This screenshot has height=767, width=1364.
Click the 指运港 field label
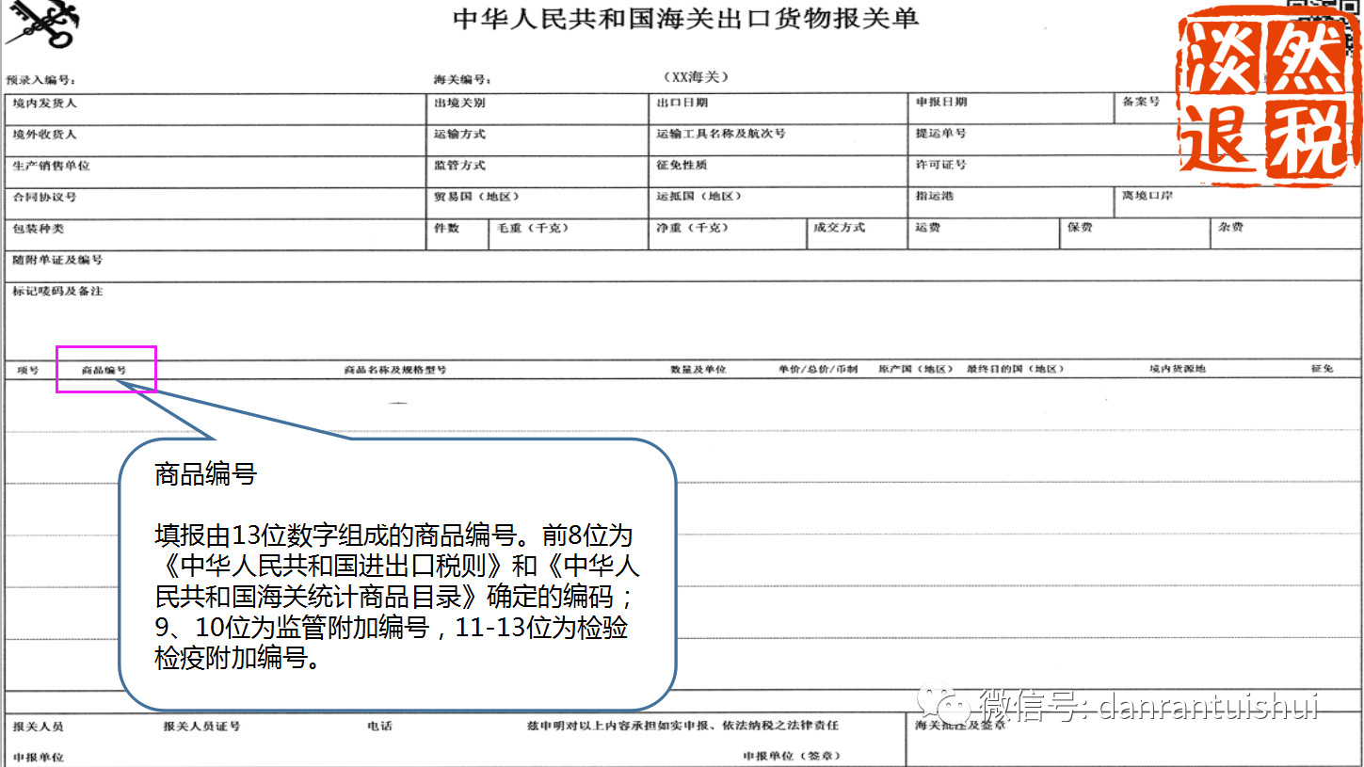coord(934,196)
